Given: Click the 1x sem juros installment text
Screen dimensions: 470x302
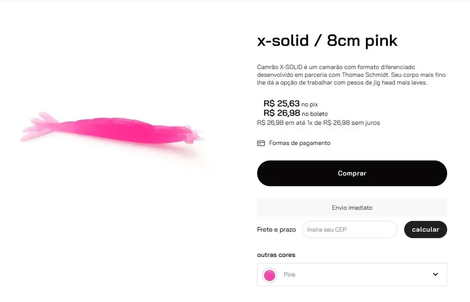Looking at the screenshot, I should coord(318,123).
